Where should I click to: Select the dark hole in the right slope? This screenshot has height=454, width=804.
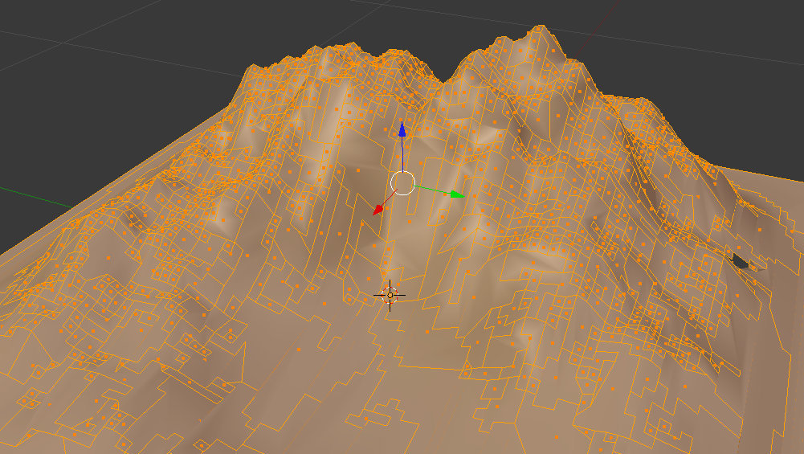[x=741, y=261]
